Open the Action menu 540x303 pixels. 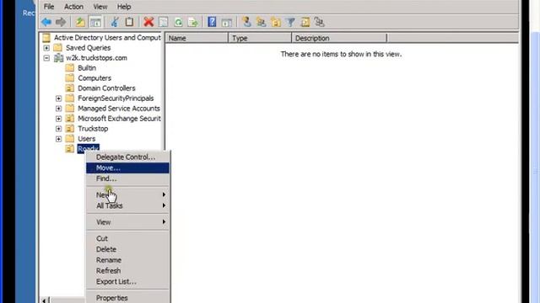pos(73,7)
